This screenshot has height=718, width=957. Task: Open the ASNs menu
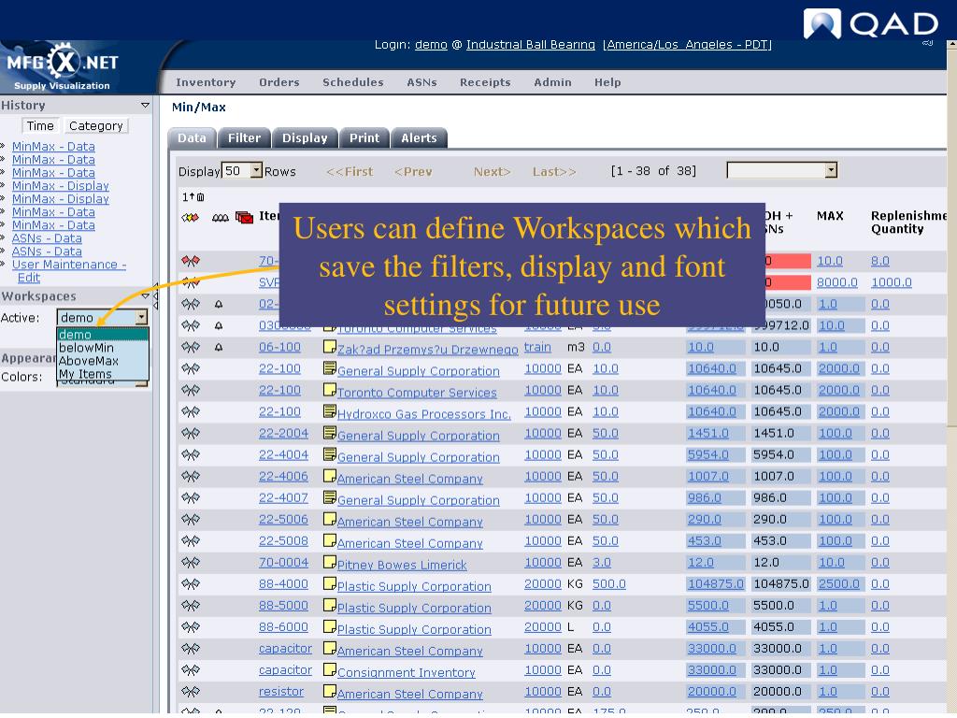tap(421, 82)
